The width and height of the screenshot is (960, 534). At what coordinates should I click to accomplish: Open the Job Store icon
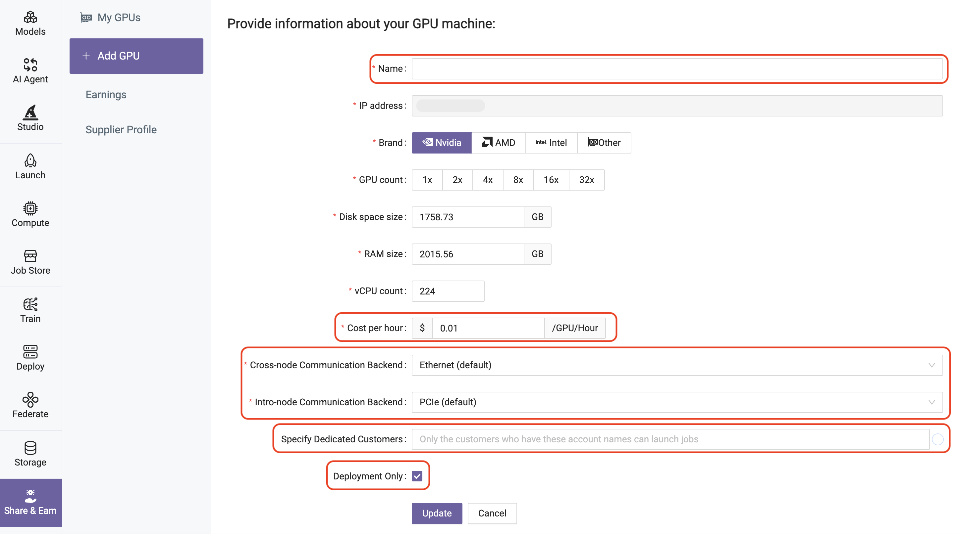30,256
